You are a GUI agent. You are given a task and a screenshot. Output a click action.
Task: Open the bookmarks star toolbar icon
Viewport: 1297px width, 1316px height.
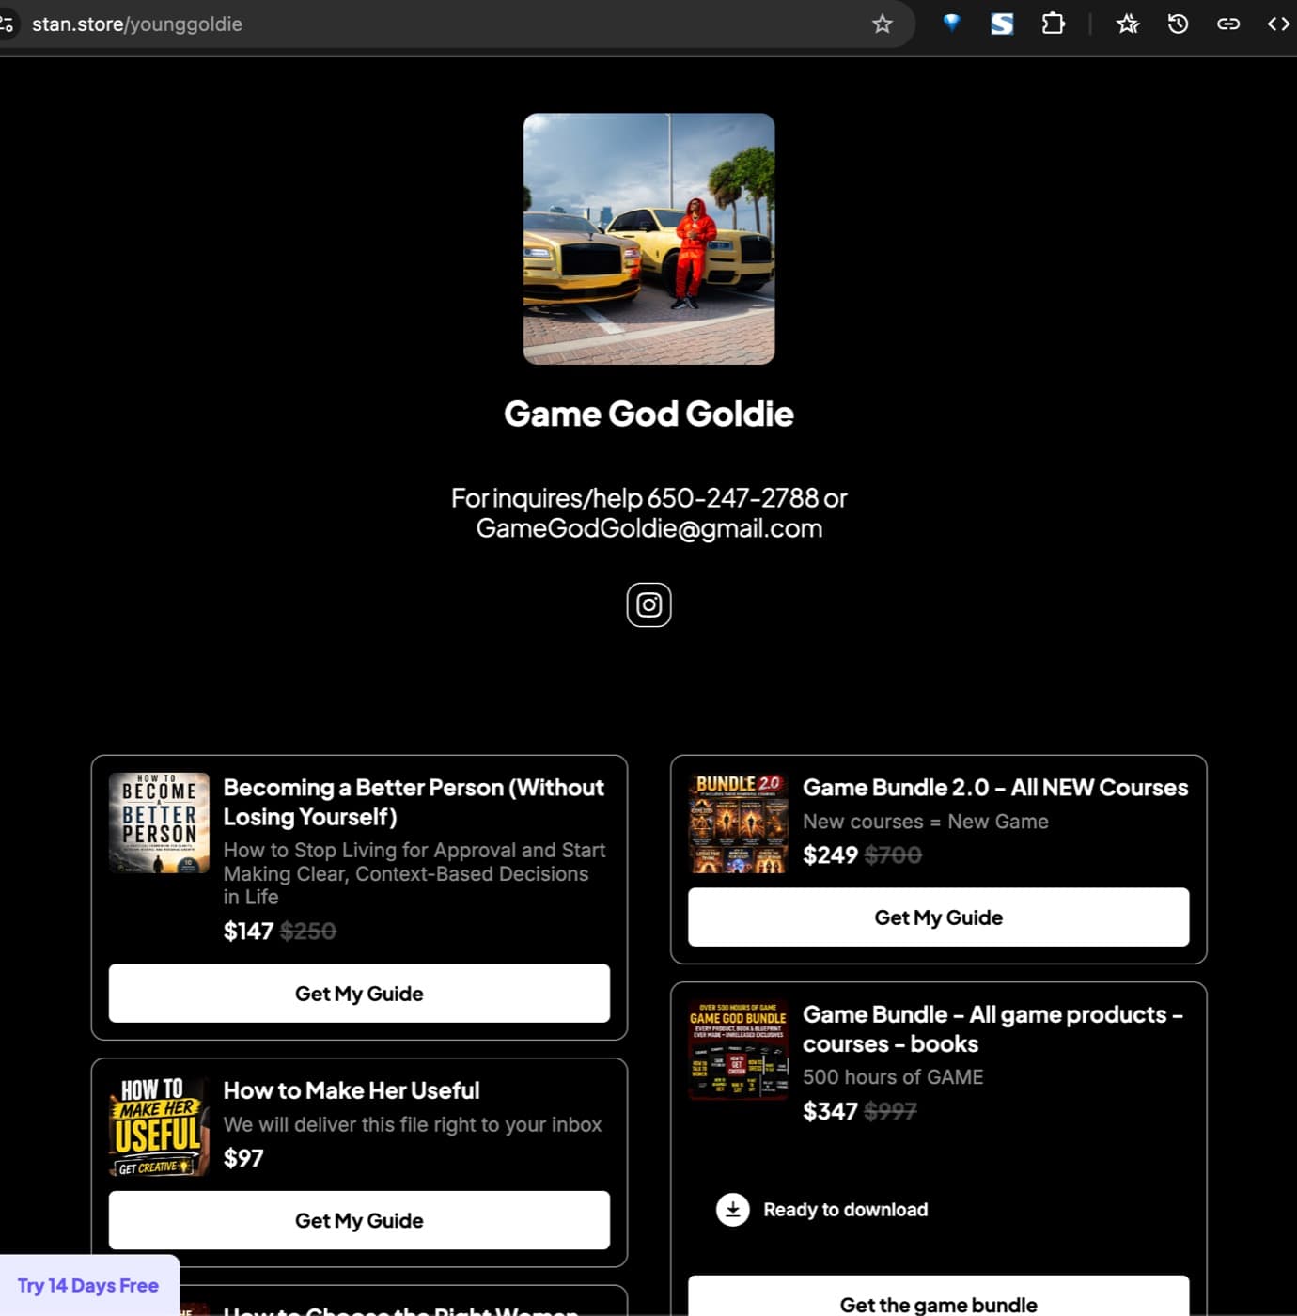coord(1128,23)
